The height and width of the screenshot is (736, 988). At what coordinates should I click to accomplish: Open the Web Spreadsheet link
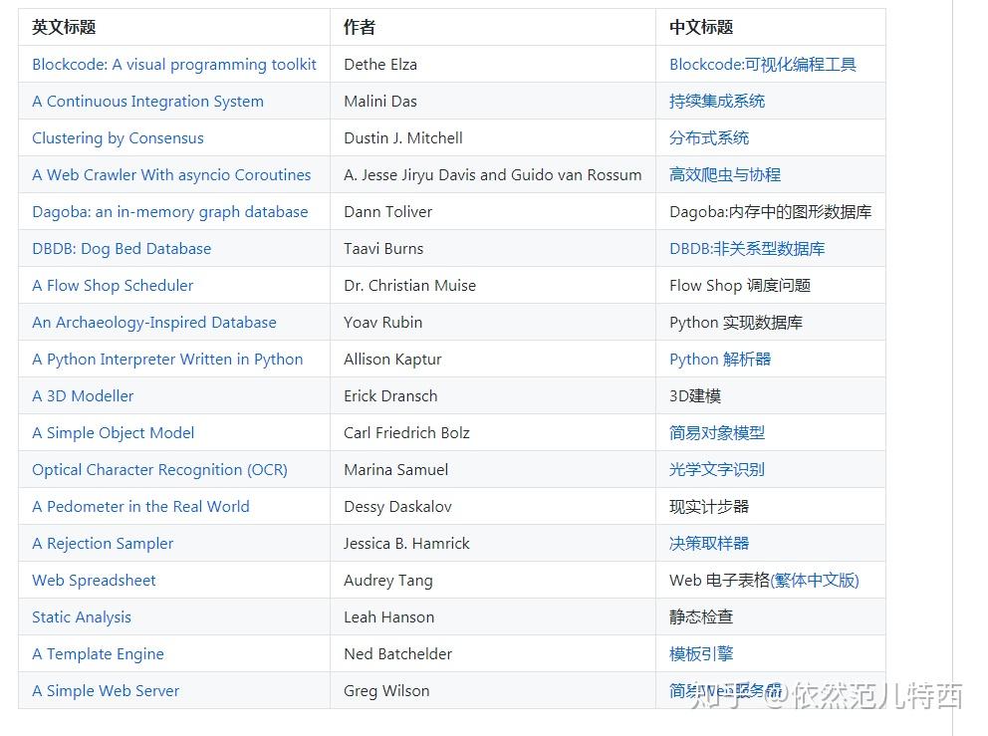coord(94,581)
